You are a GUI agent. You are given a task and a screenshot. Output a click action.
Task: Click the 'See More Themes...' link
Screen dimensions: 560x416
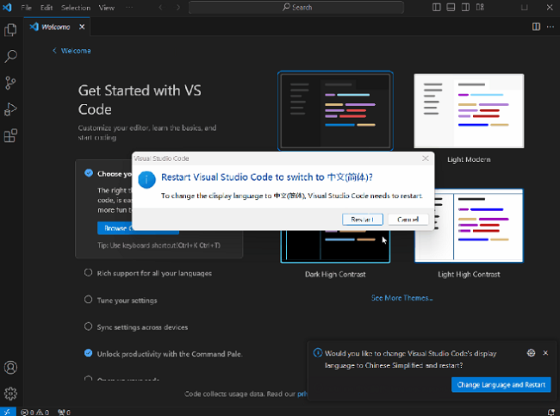pyautogui.click(x=401, y=298)
